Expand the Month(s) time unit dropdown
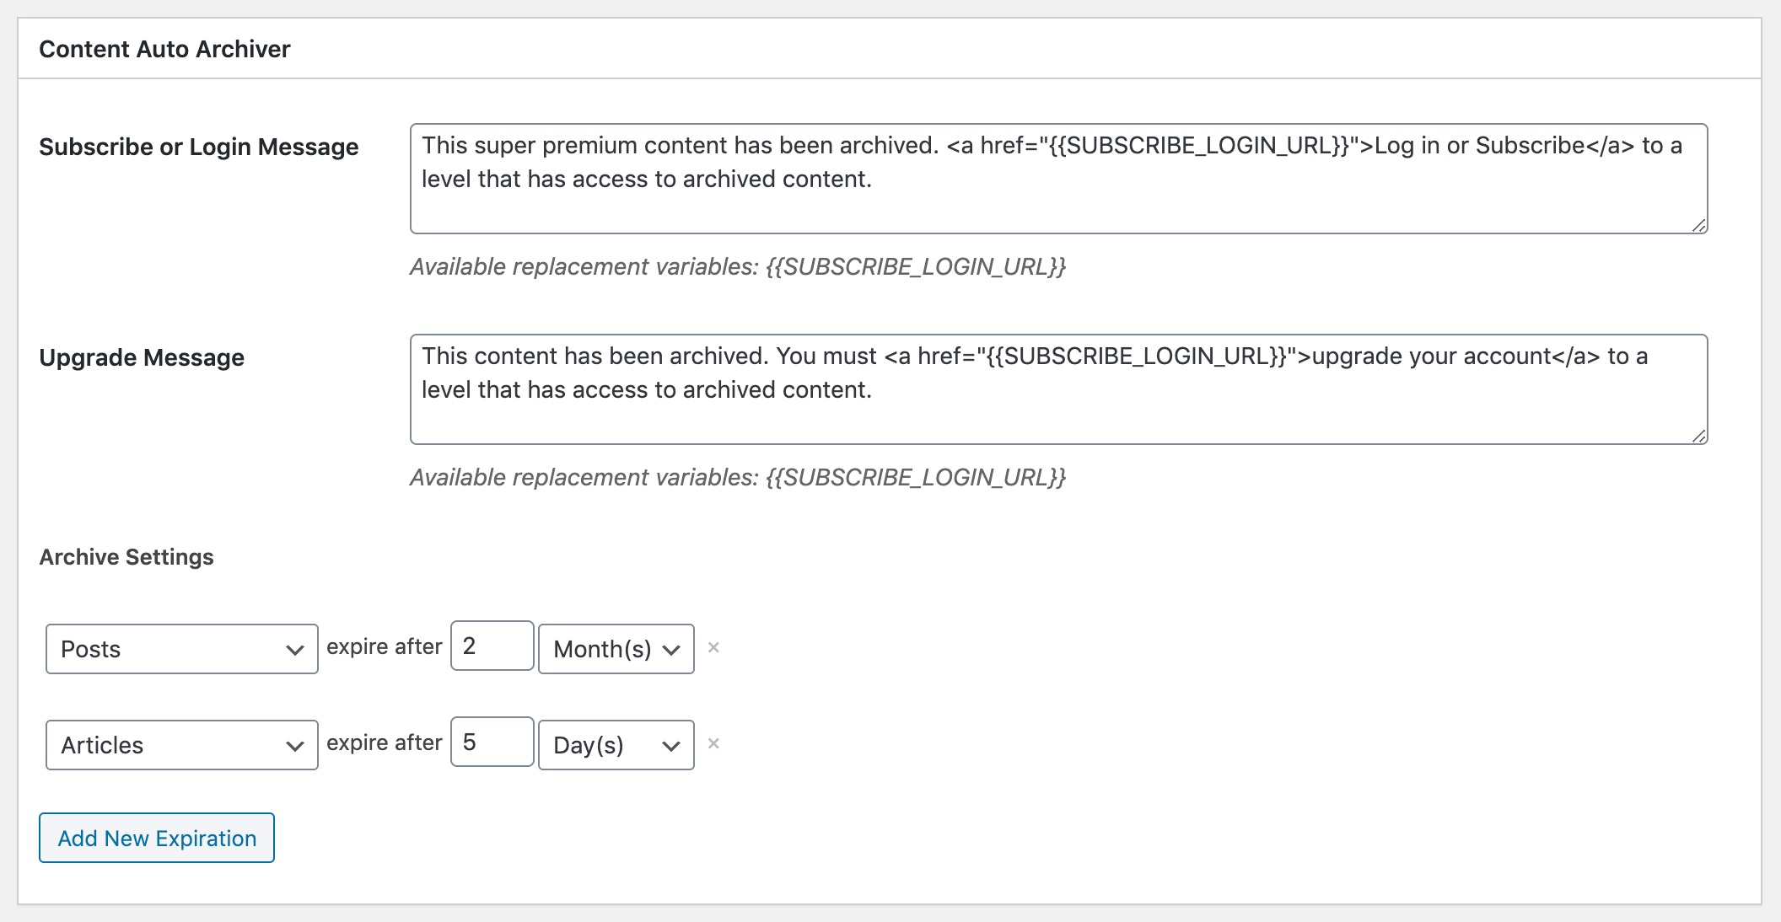This screenshot has width=1781, height=922. [x=616, y=649]
